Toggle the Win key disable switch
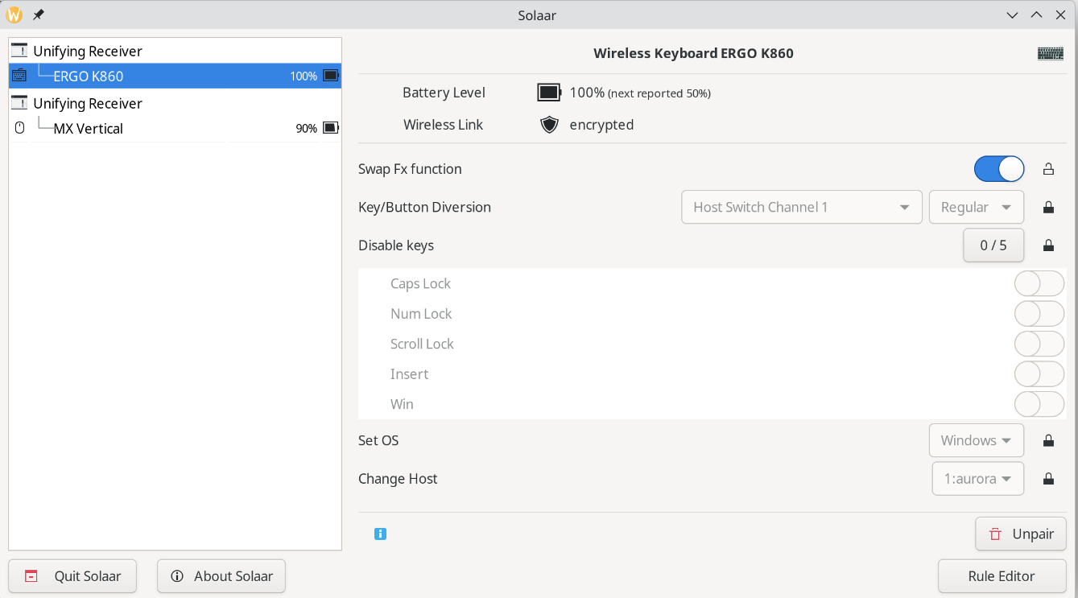 pyautogui.click(x=1039, y=404)
